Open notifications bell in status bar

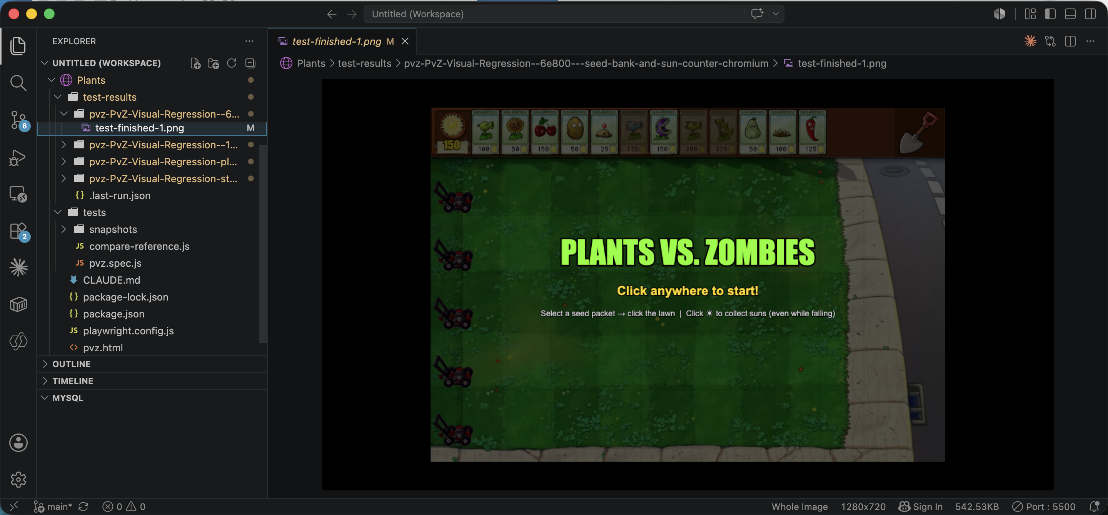(1094, 507)
